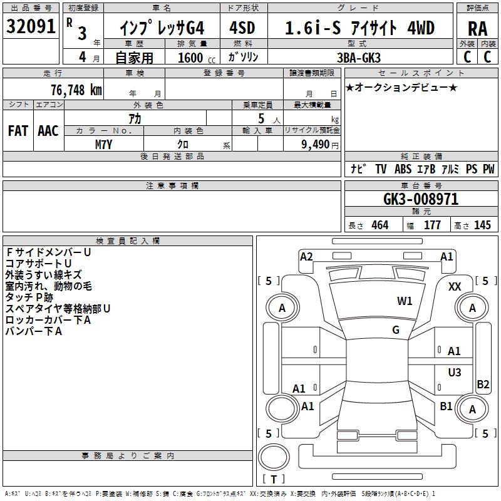This screenshot has height=501, width=501.
Task: Click the W1 mark on the hood
Action: (x=405, y=301)
